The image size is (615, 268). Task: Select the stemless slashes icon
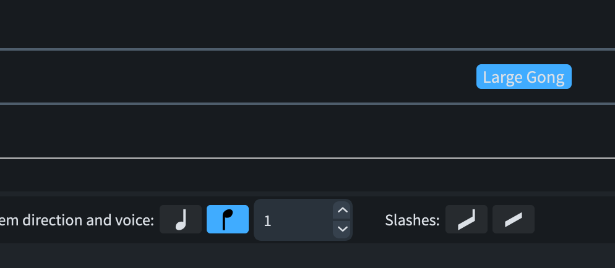point(514,219)
